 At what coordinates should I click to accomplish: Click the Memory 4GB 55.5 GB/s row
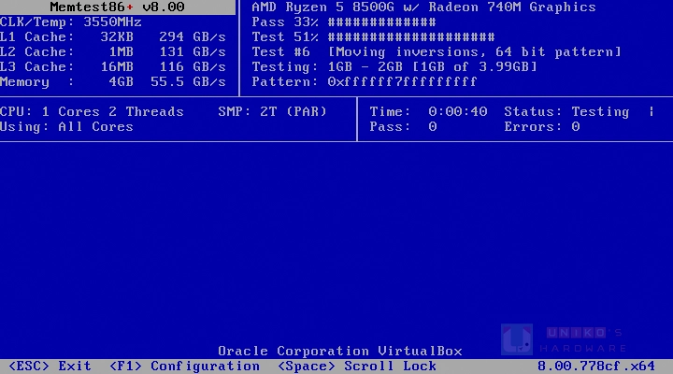click(113, 82)
